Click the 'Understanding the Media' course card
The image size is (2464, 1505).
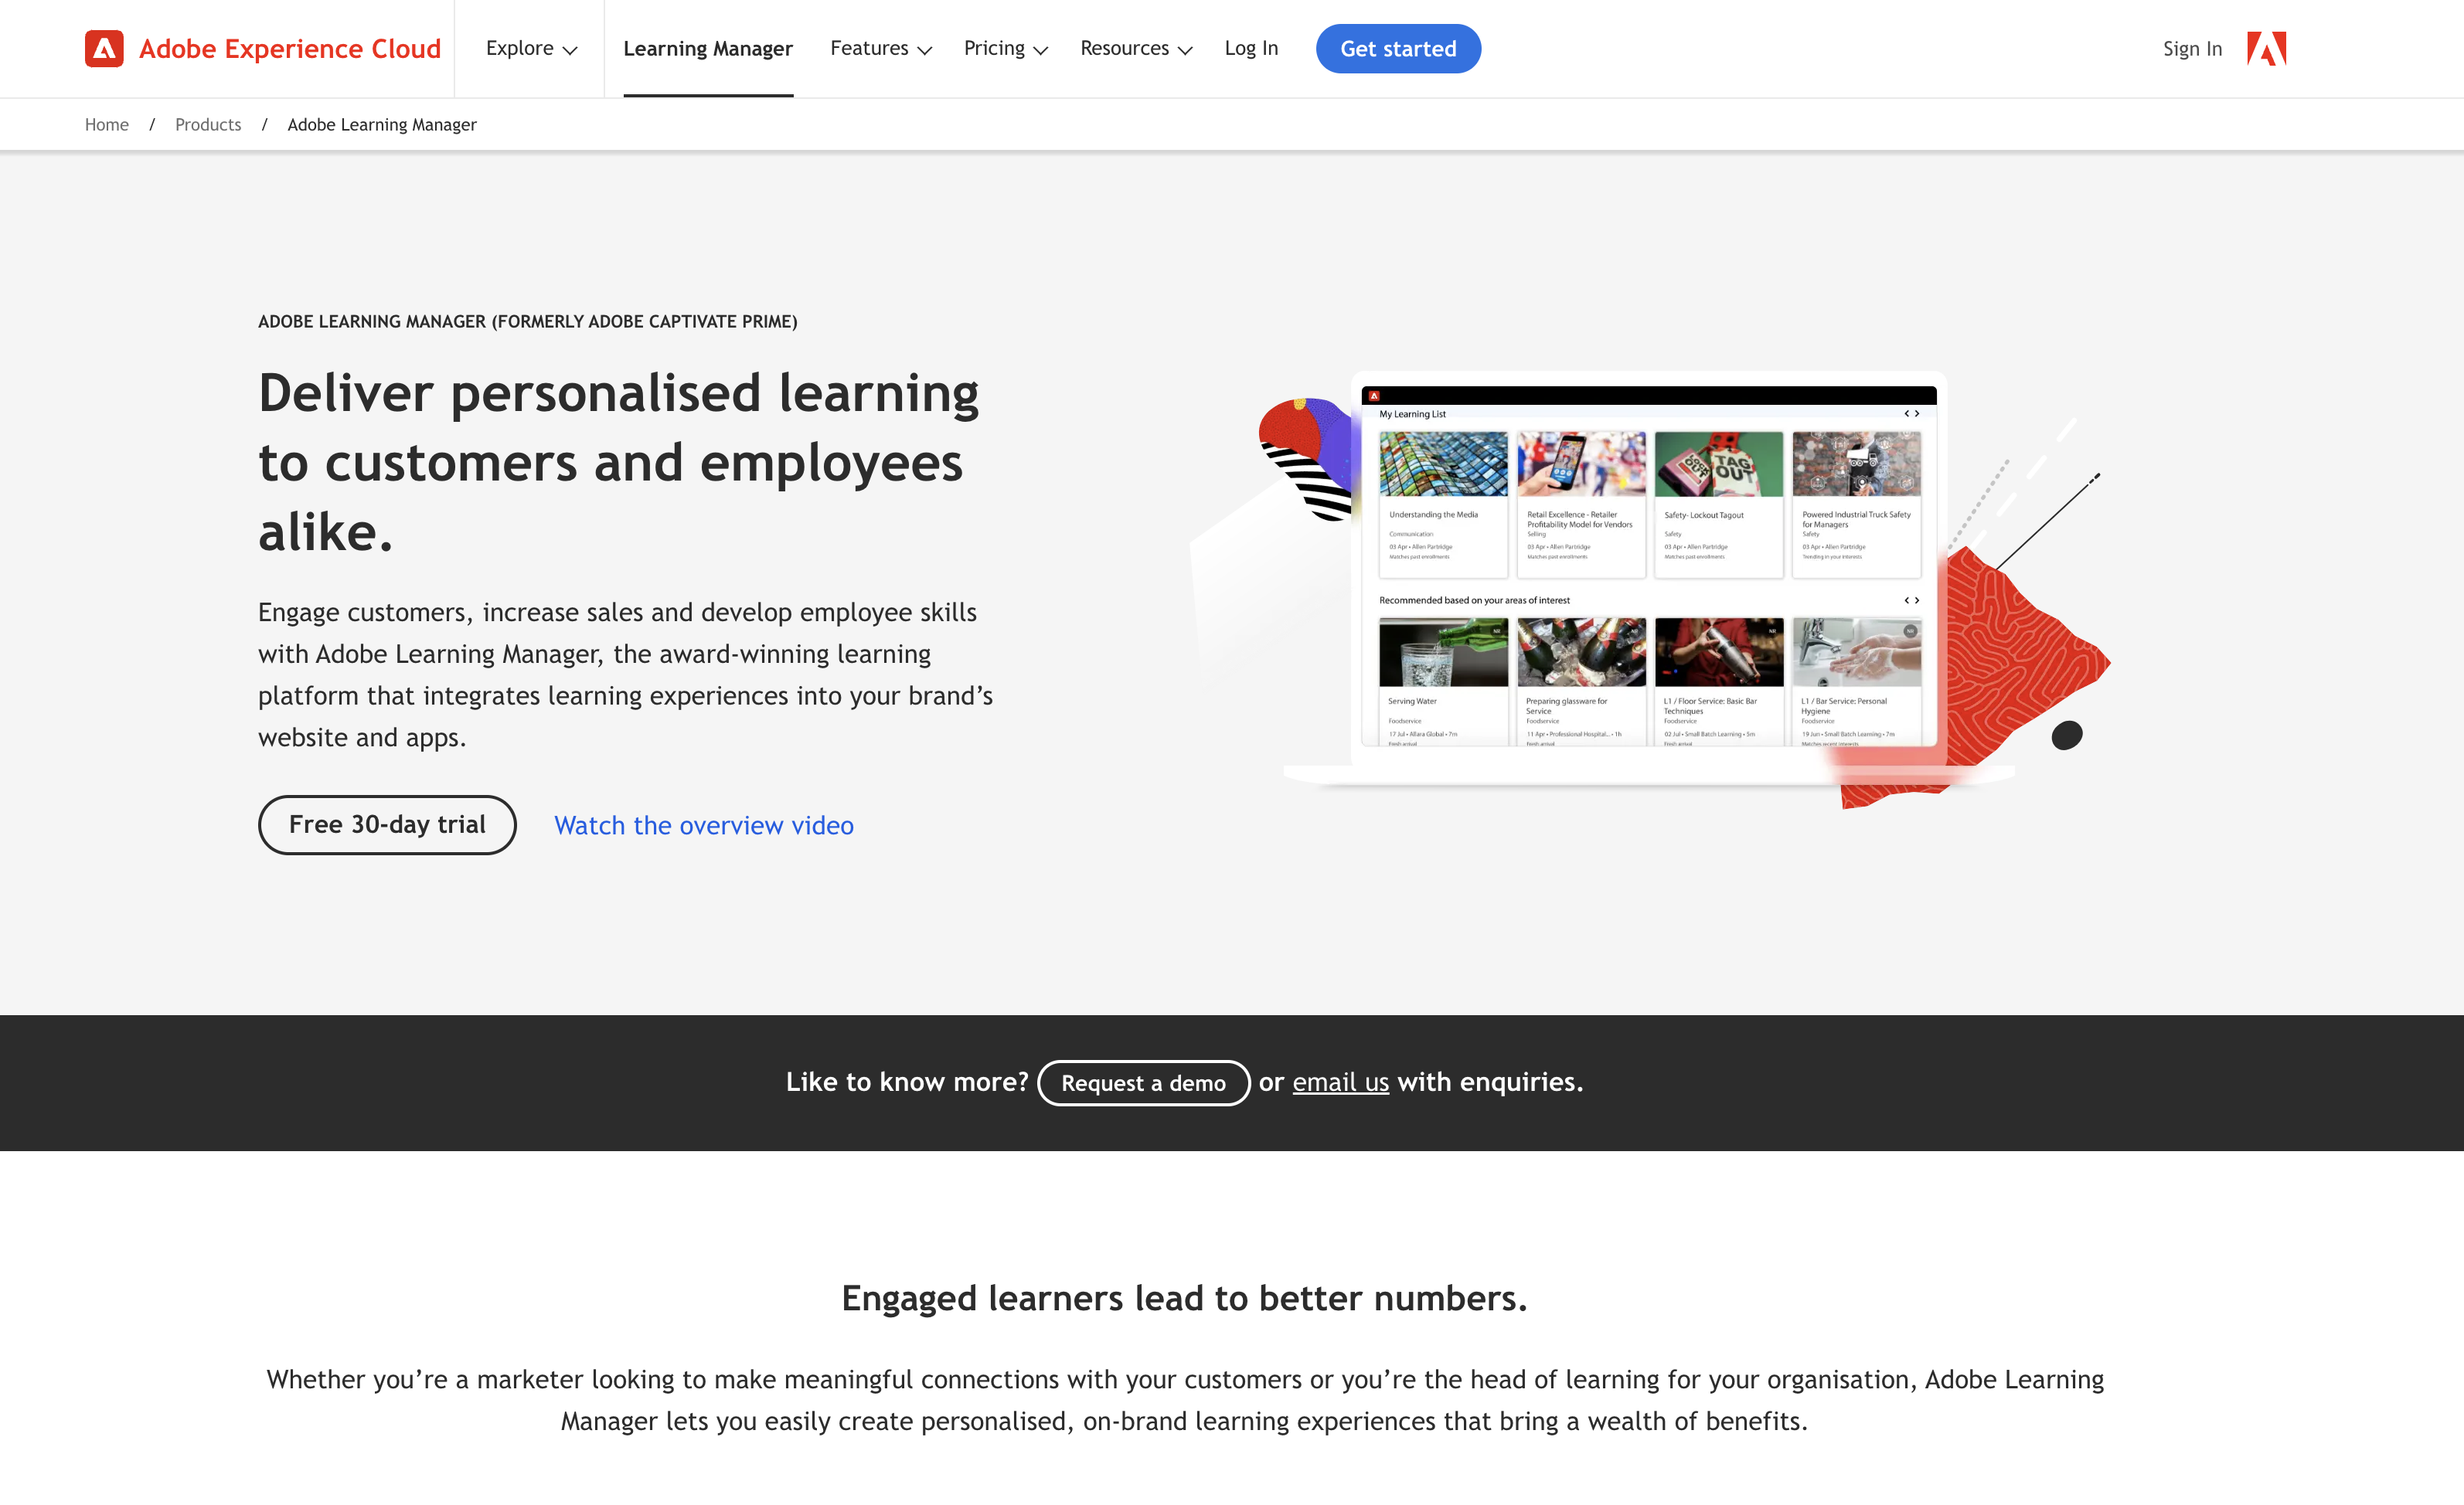click(x=1443, y=504)
